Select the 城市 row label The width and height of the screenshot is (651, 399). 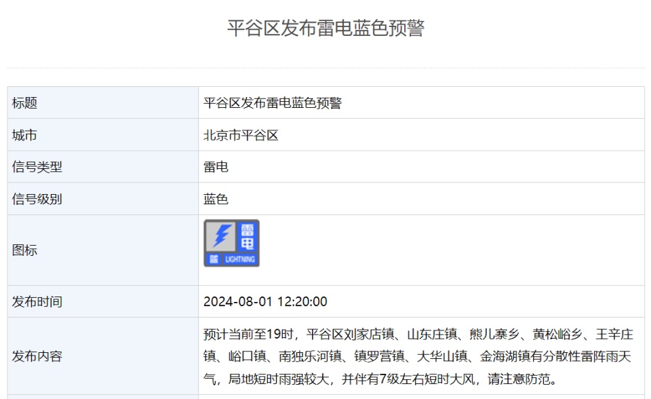[x=24, y=135]
